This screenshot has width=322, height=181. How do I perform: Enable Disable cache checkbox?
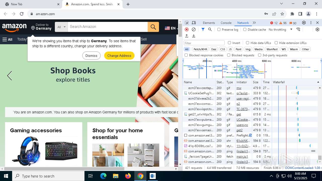click(x=245, y=29)
